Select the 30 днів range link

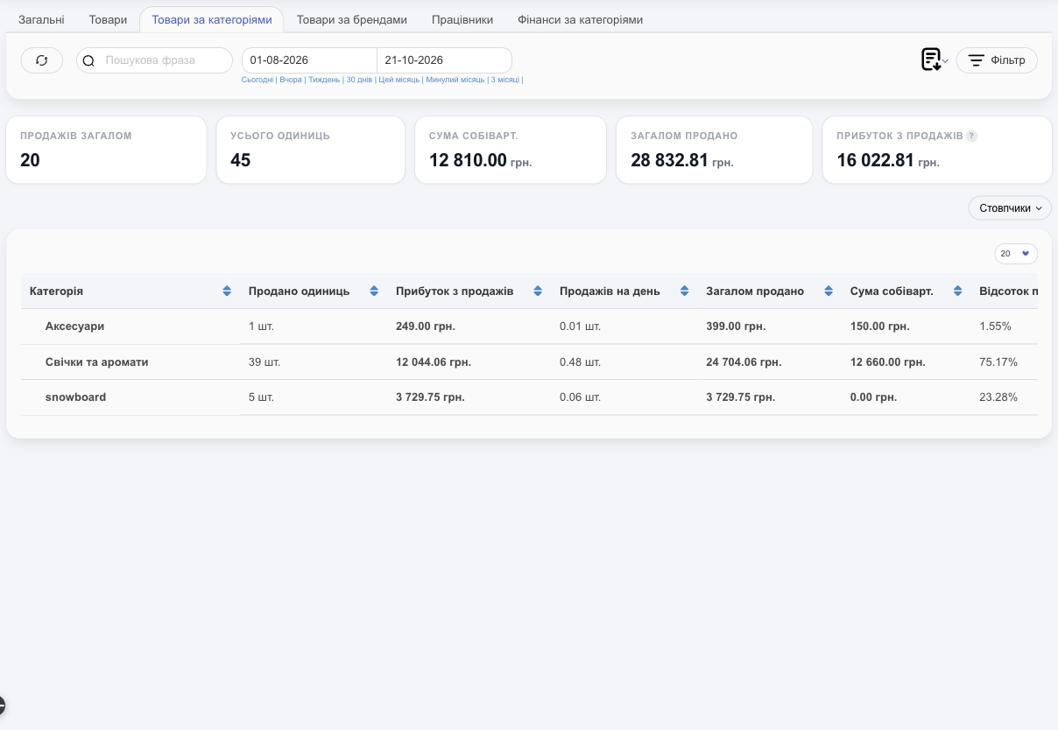(359, 80)
